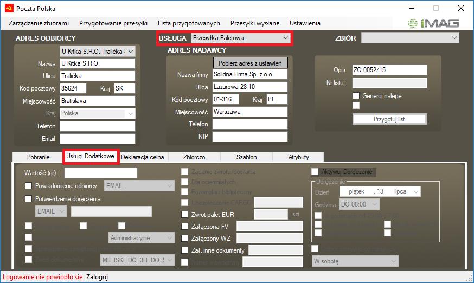Click the sender Telefon field
474x283 pixels.
click(250, 124)
